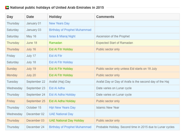Click the 'Islamic New Year' comment
This screenshot has height=135, width=183.
(x=108, y=107)
